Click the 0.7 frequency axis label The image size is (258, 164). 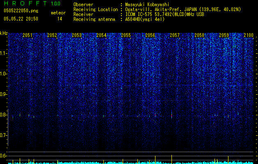tap(3, 135)
